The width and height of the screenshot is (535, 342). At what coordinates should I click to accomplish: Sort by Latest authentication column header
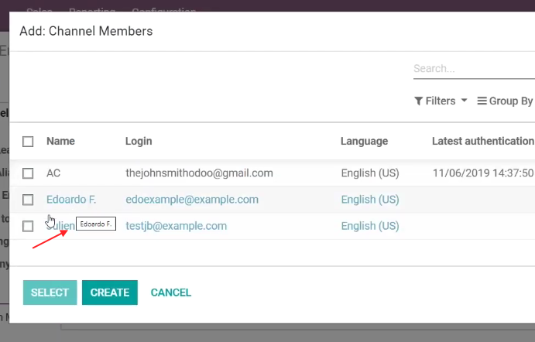pos(483,141)
